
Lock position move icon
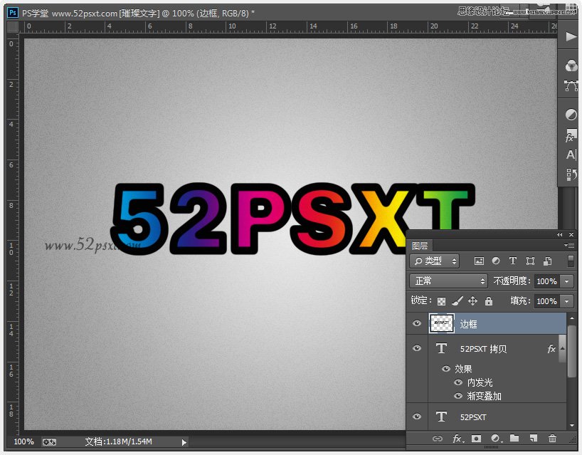[472, 301]
